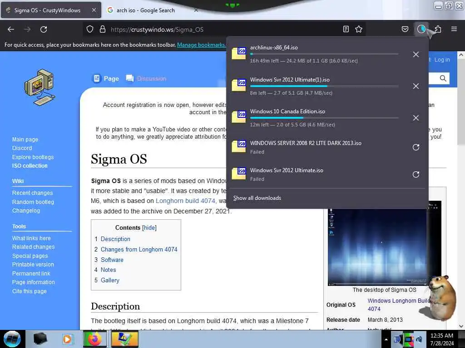Click the Windows Start orb
Image resolution: width=465 pixels, height=348 pixels.
point(12,339)
